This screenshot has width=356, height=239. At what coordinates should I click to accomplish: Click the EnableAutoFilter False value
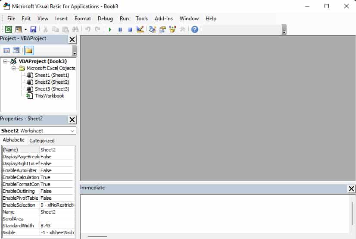57,170
